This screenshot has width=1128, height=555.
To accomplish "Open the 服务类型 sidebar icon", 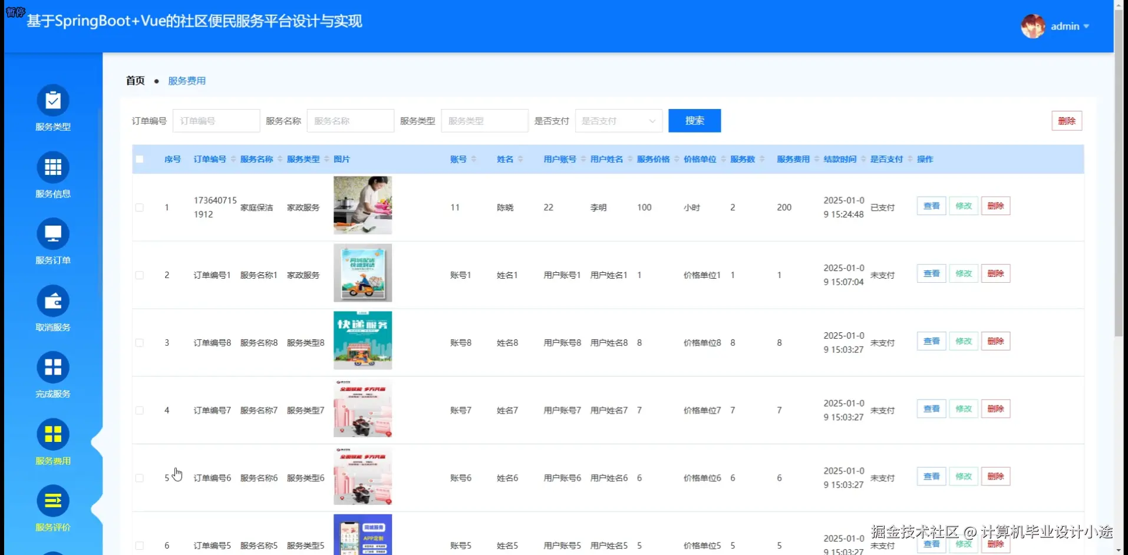I will click(x=53, y=100).
